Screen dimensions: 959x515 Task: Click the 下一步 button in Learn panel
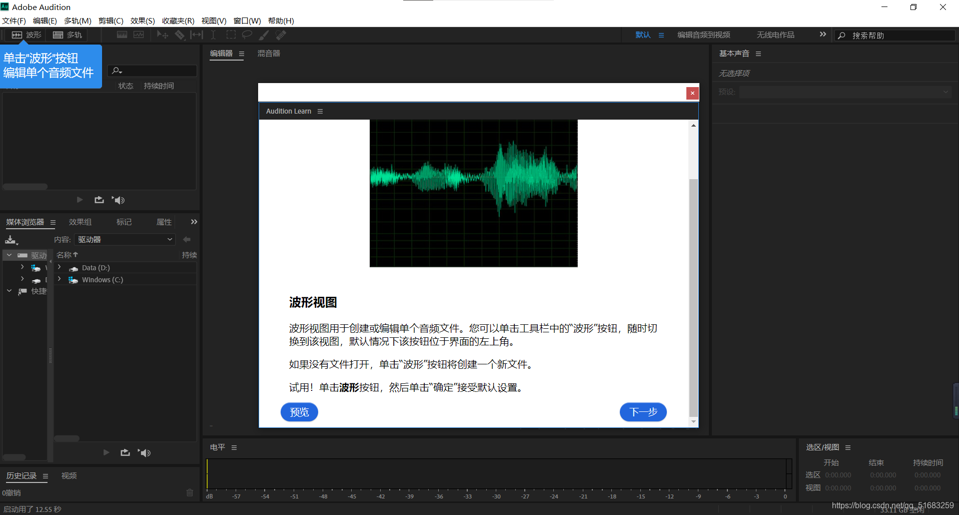click(x=643, y=412)
